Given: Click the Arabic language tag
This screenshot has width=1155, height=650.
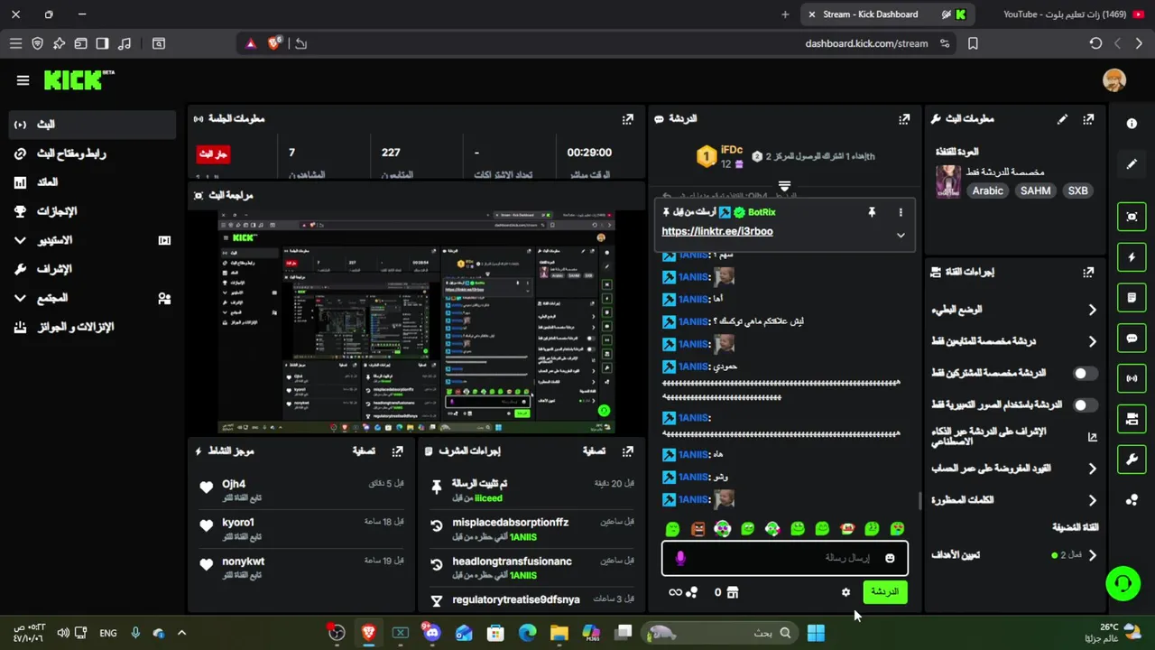Looking at the screenshot, I should [x=987, y=190].
